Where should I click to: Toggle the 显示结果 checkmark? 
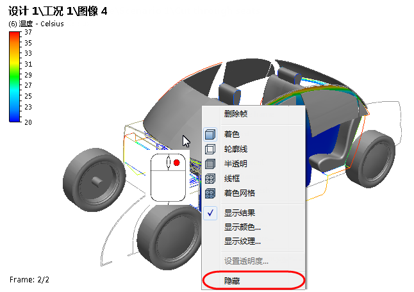coord(210,213)
